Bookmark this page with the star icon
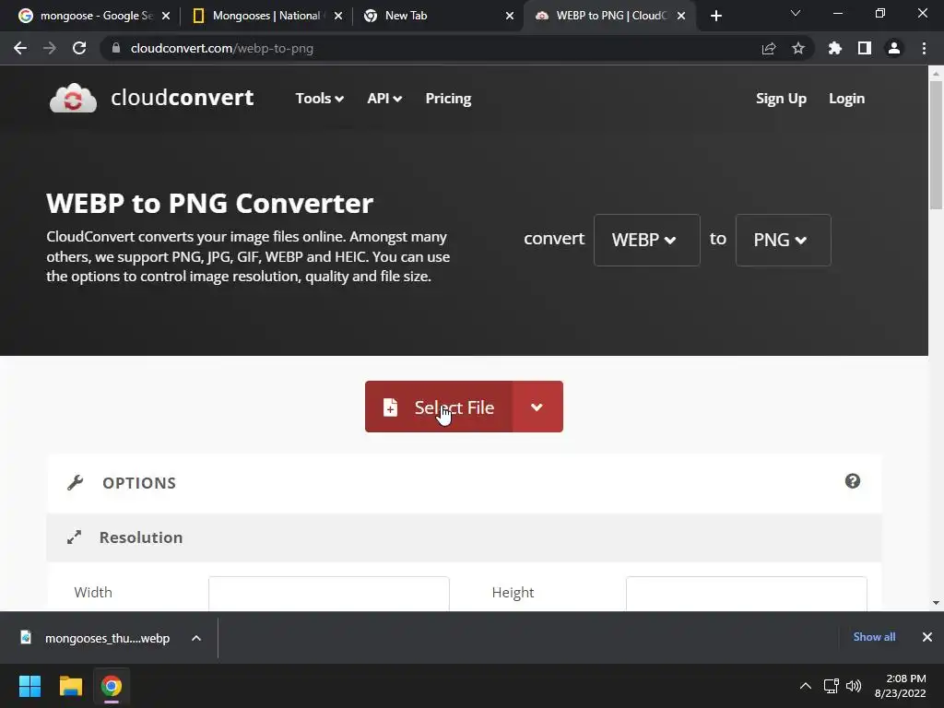944x708 pixels. (798, 48)
